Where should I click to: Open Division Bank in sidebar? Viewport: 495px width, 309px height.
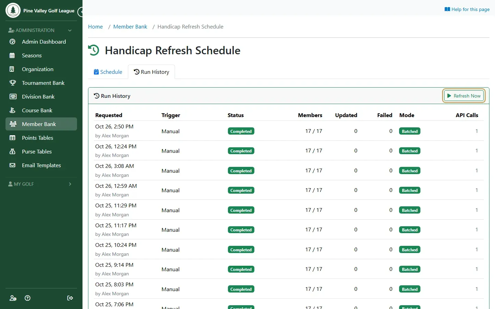[41, 96]
